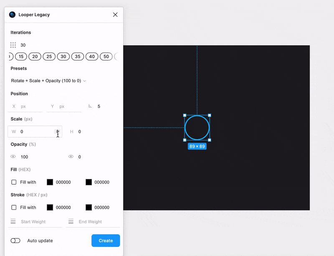Image resolution: width=334 pixels, height=256 pixels.
Task: Select the 20 iterations preset pill
Action: pyautogui.click(x=35, y=57)
